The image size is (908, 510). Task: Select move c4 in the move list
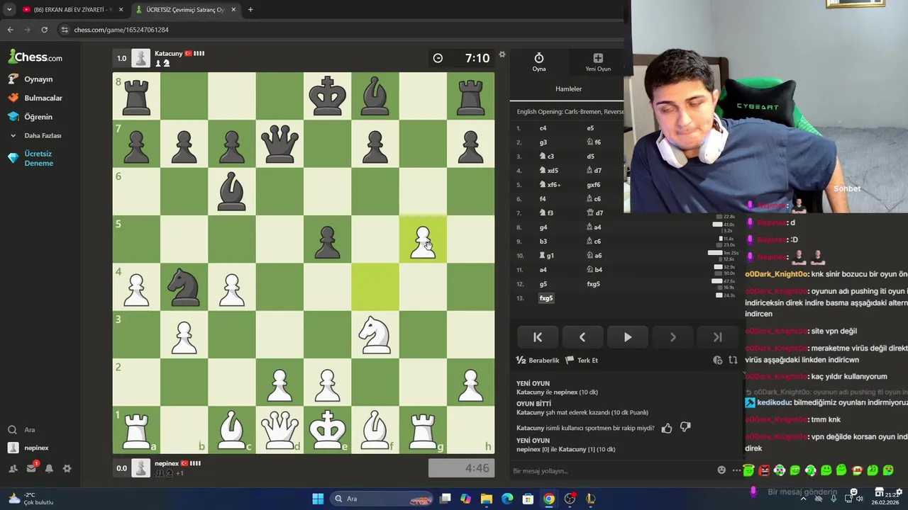pos(543,128)
